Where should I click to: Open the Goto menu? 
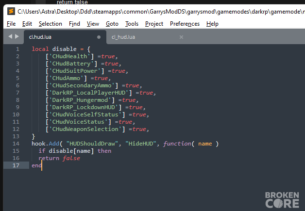click(x=112, y=24)
